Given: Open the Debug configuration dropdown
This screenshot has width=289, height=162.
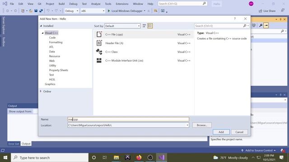Looking at the screenshot, I should 71,11.
